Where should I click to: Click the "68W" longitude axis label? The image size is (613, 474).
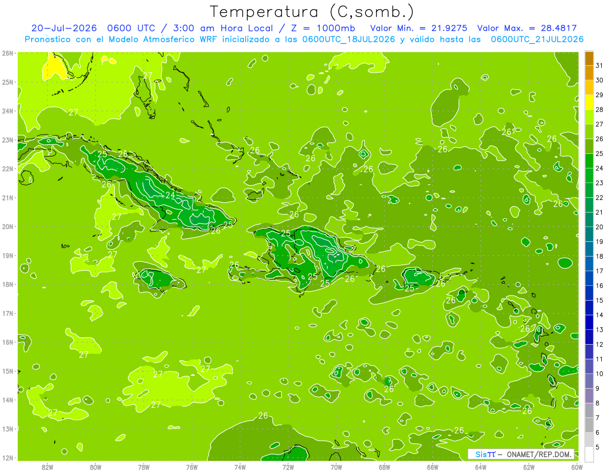(384, 467)
